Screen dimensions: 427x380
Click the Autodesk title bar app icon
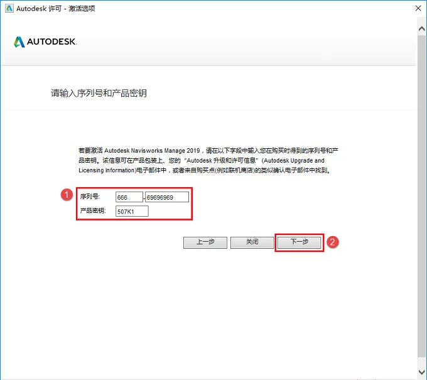coord(9,8)
